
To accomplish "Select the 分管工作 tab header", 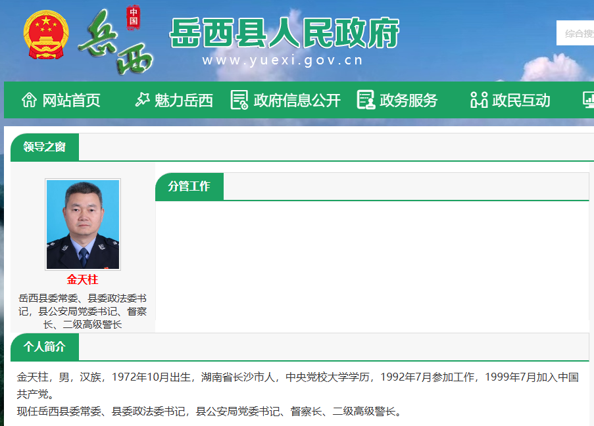I will point(189,186).
